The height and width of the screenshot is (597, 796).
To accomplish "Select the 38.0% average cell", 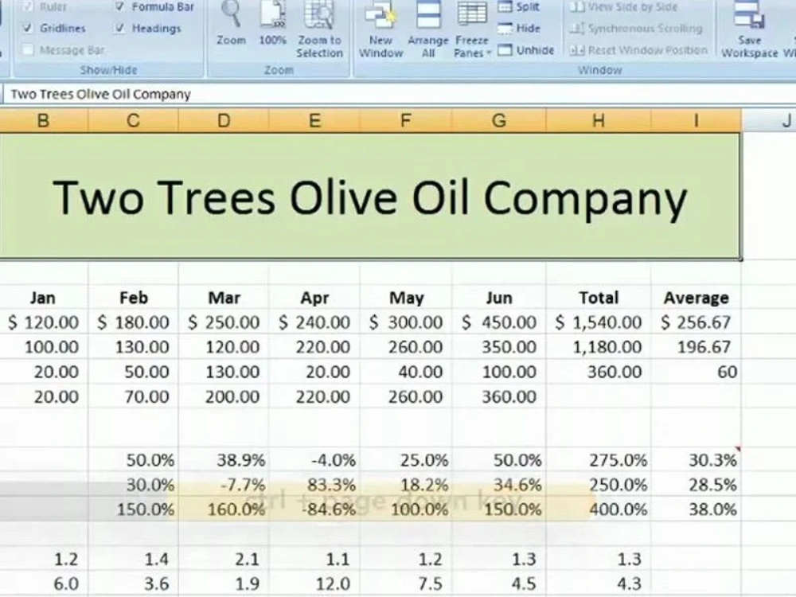I will pos(696,509).
